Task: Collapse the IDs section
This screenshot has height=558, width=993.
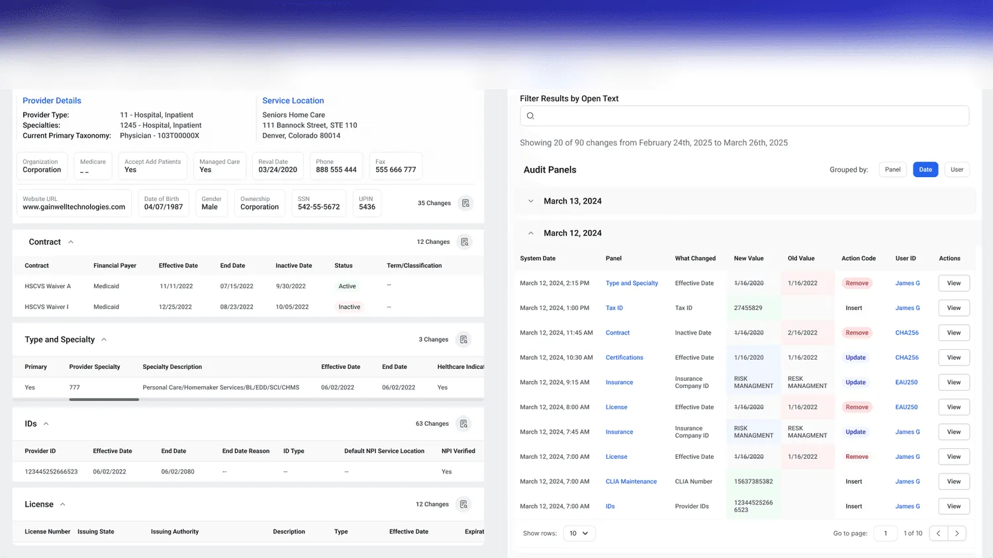Action: click(46, 424)
